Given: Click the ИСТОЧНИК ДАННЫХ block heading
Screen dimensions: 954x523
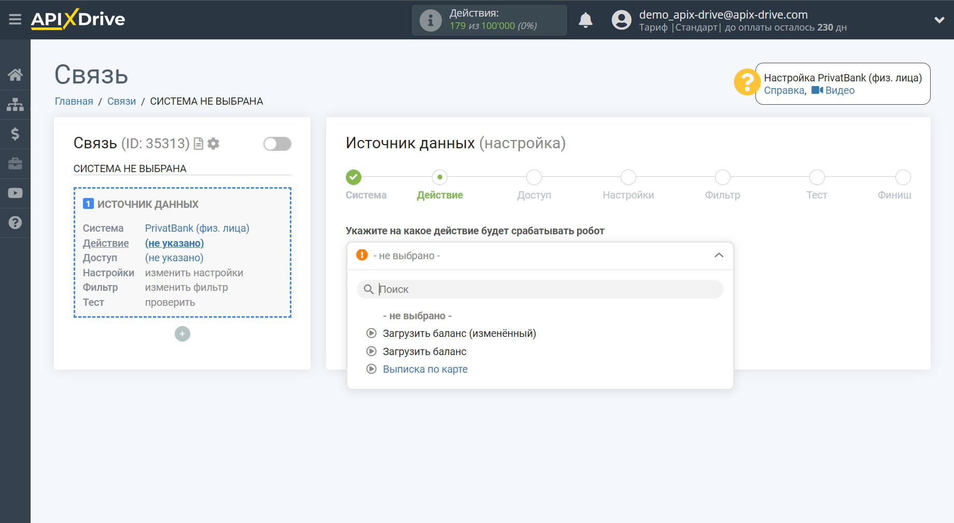Looking at the screenshot, I should pos(148,204).
